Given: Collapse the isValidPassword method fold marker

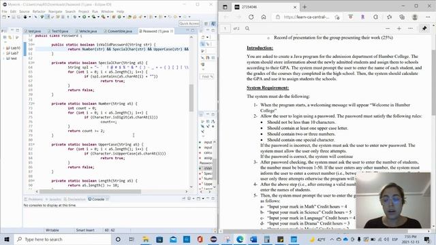Looking at the screenshot, I should click(x=33, y=44).
